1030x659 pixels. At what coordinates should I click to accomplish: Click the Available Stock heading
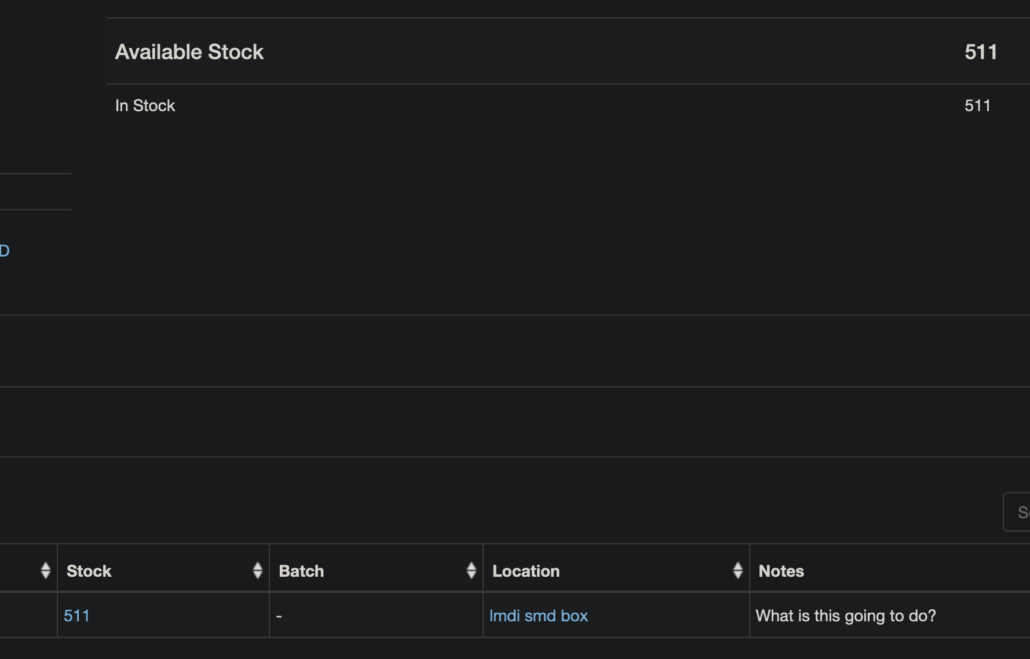click(189, 52)
